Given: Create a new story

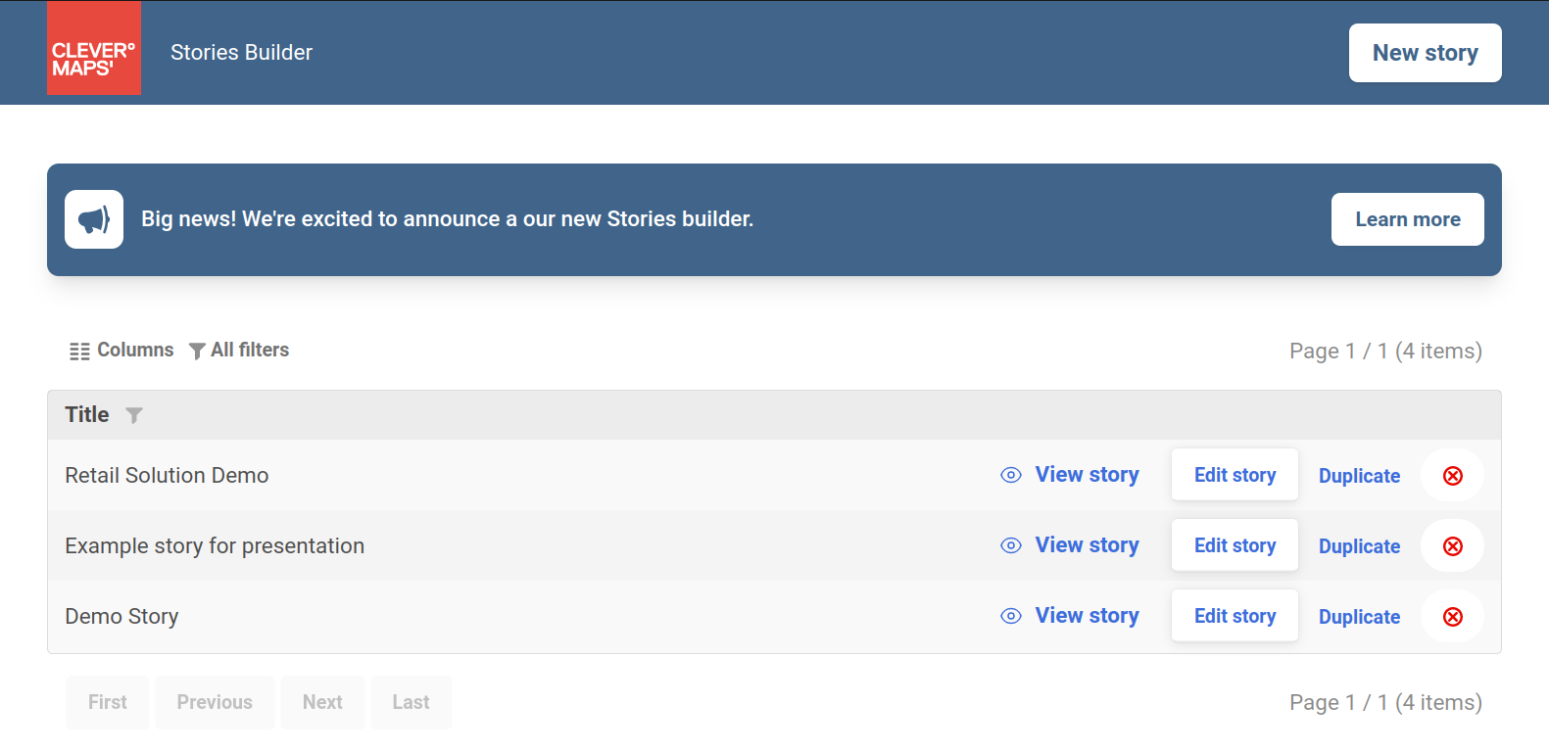Looking at the screenshot, I should pos(1425,53).
